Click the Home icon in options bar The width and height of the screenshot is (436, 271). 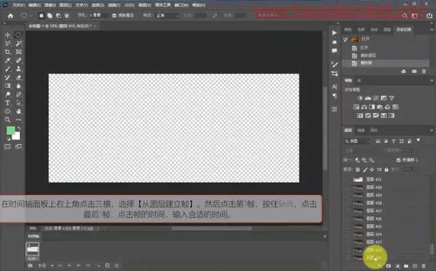tap(11, 15)
